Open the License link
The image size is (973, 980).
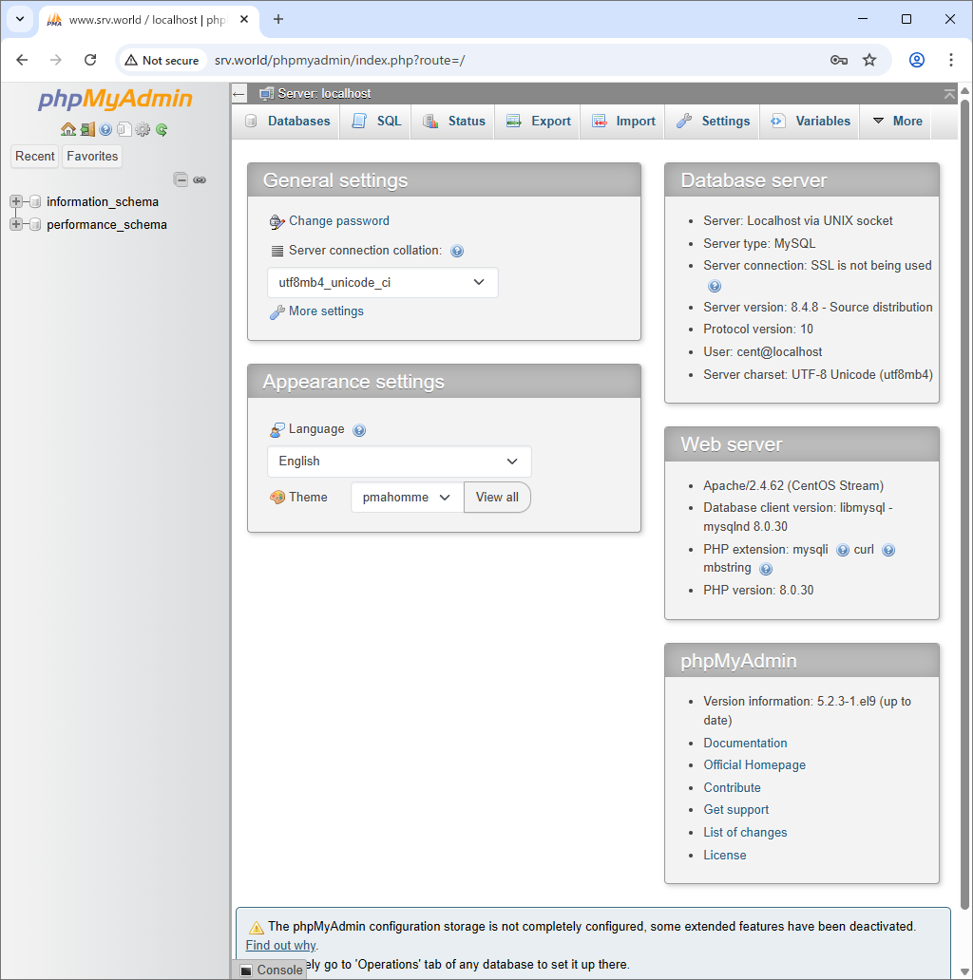point(725,855)
